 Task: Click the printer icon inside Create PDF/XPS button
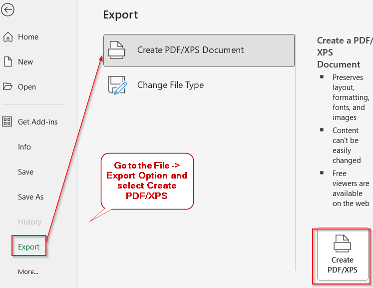click(x=342, y=243)
